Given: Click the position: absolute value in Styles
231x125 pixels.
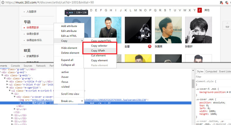Looking at the screenshot, I should click(x=219, y=103).
